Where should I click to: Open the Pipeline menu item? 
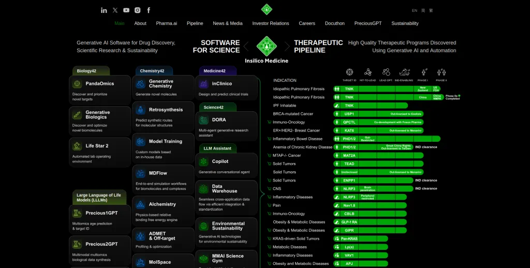[195, 23]
